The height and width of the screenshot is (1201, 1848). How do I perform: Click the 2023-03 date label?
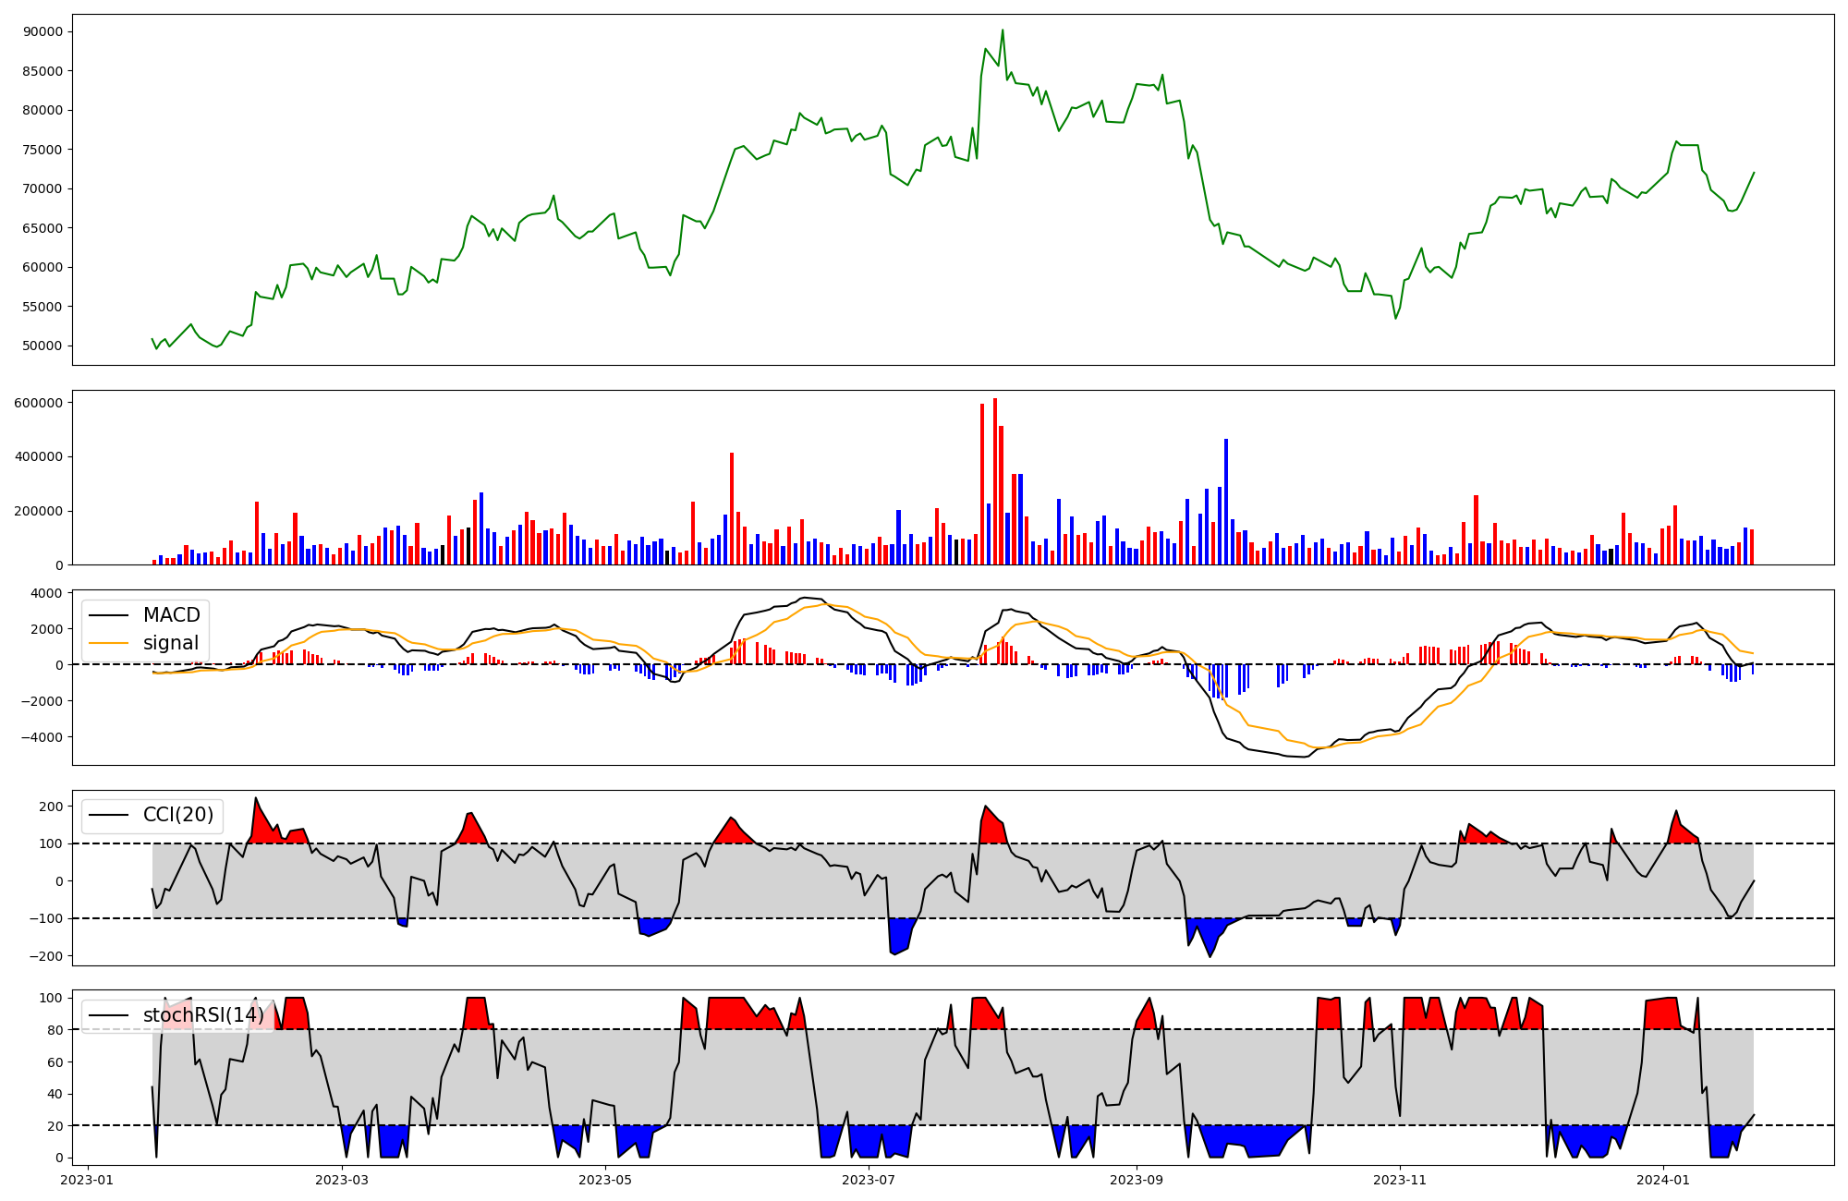pos(342,1180)
